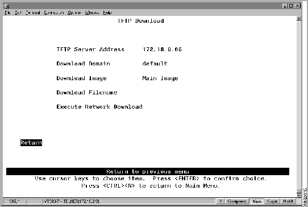Click the scrollbar up arrow

click(299, 19)
